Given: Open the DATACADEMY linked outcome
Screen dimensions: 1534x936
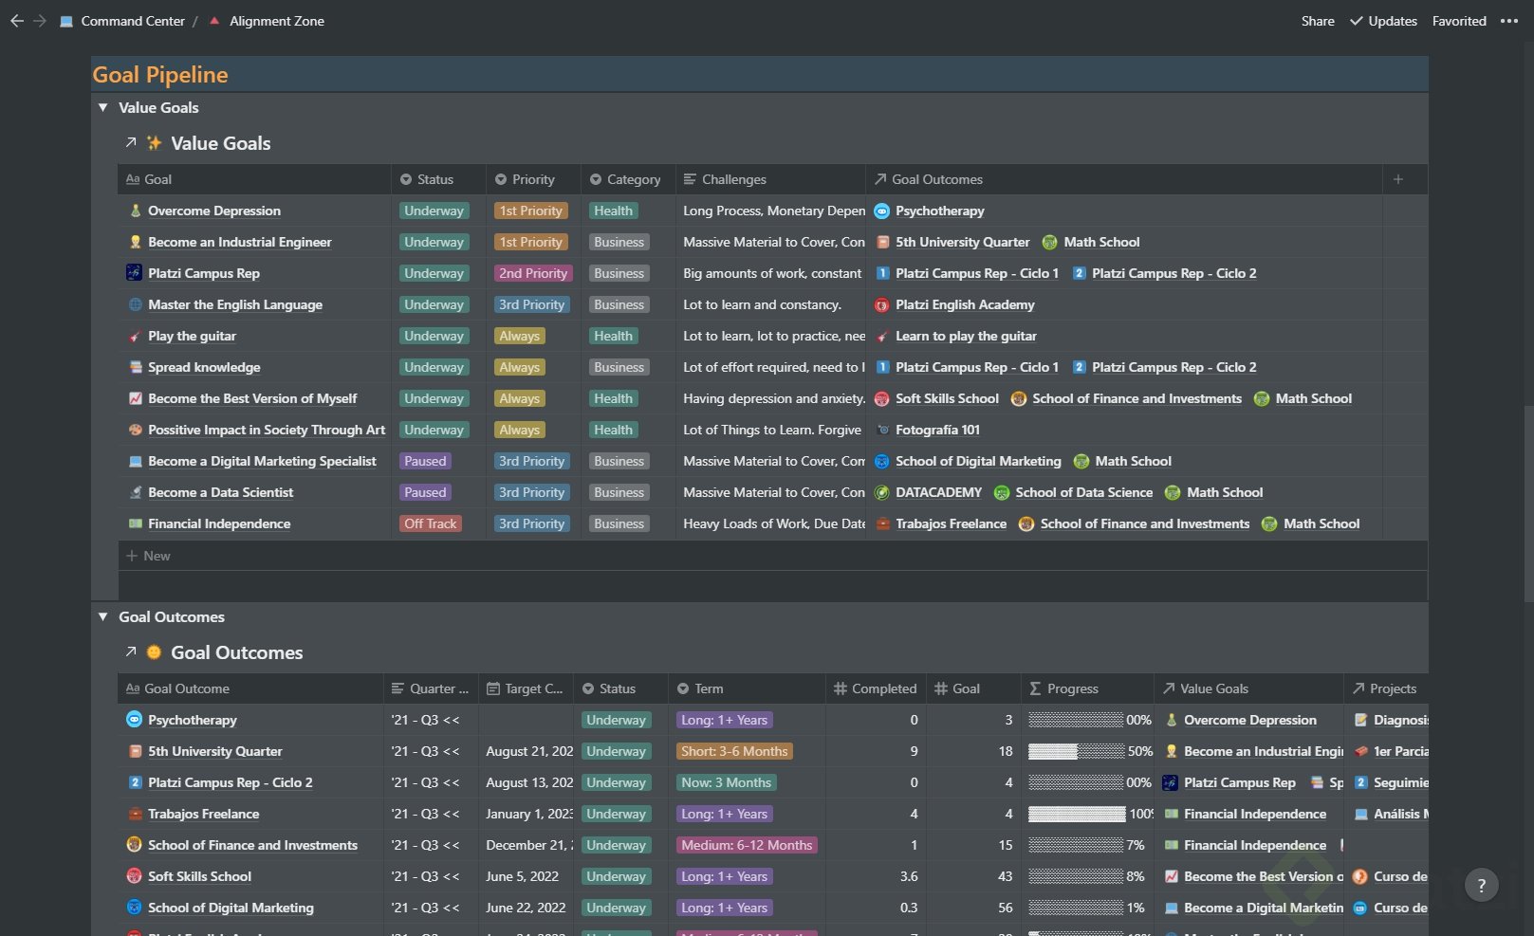Looking at the screenshot, I should click(938, 492).
